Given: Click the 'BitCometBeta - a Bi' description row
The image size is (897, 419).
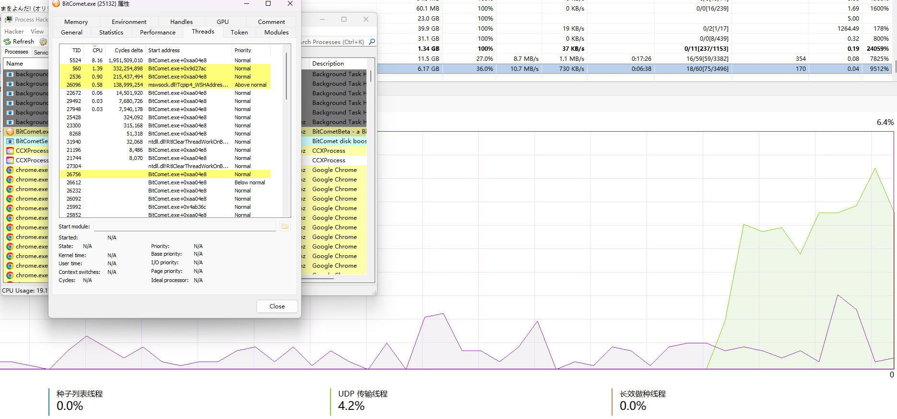Looking at the screenshot, I should coord(339,132).
